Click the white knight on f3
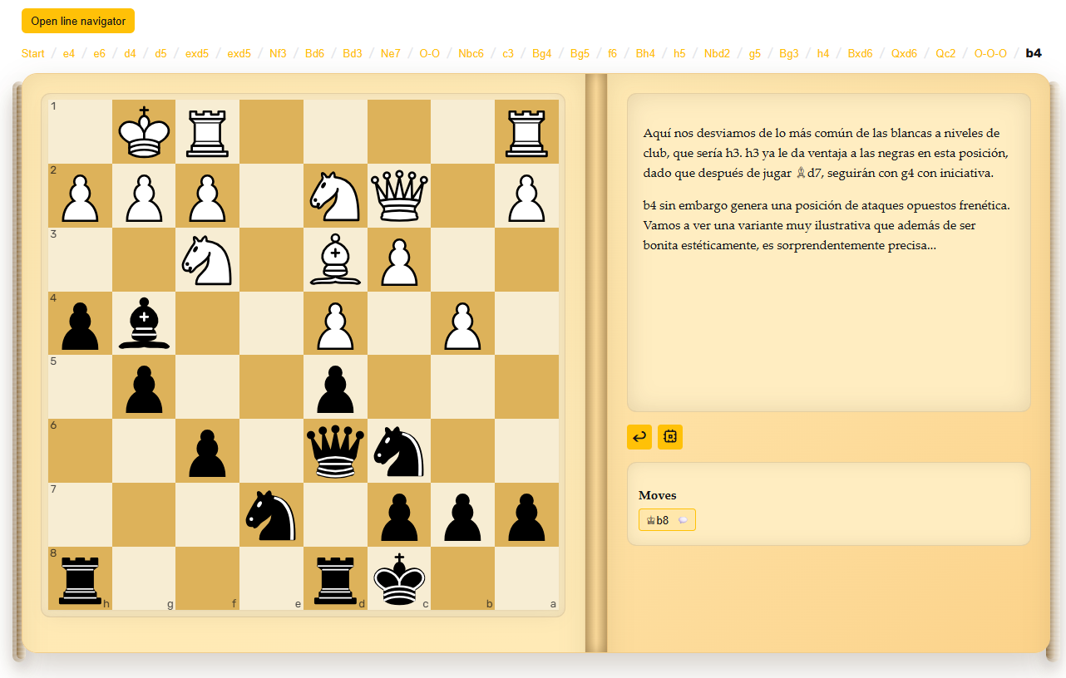Viewport: 1066px width, 678px height. tap(207, 259)
